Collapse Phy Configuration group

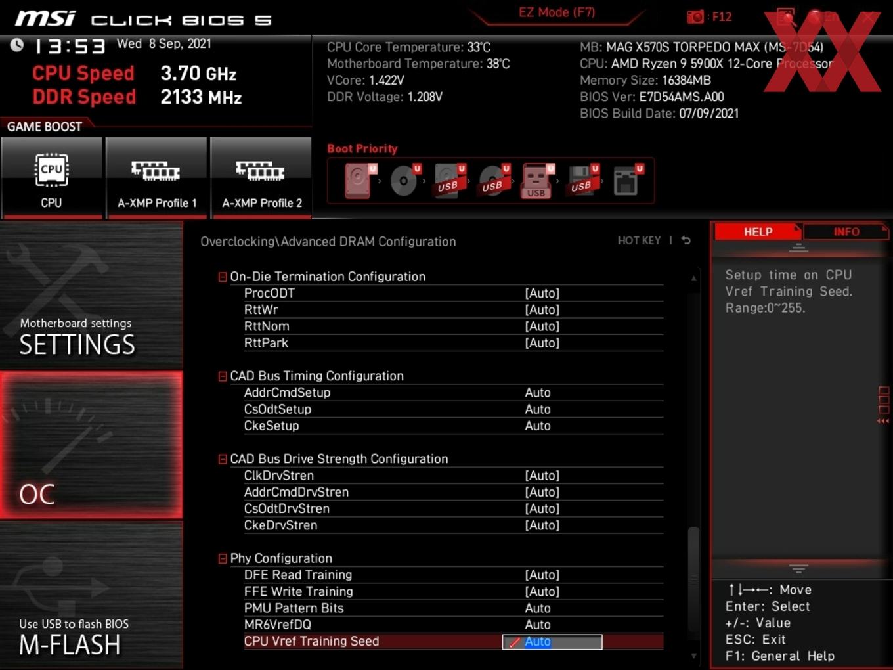(x=223, y=558)
